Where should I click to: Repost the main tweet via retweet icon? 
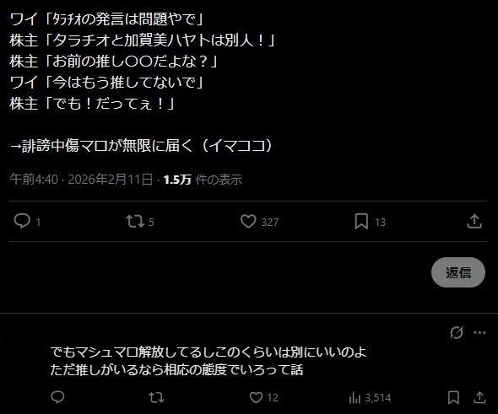click(x=135, y=221)
